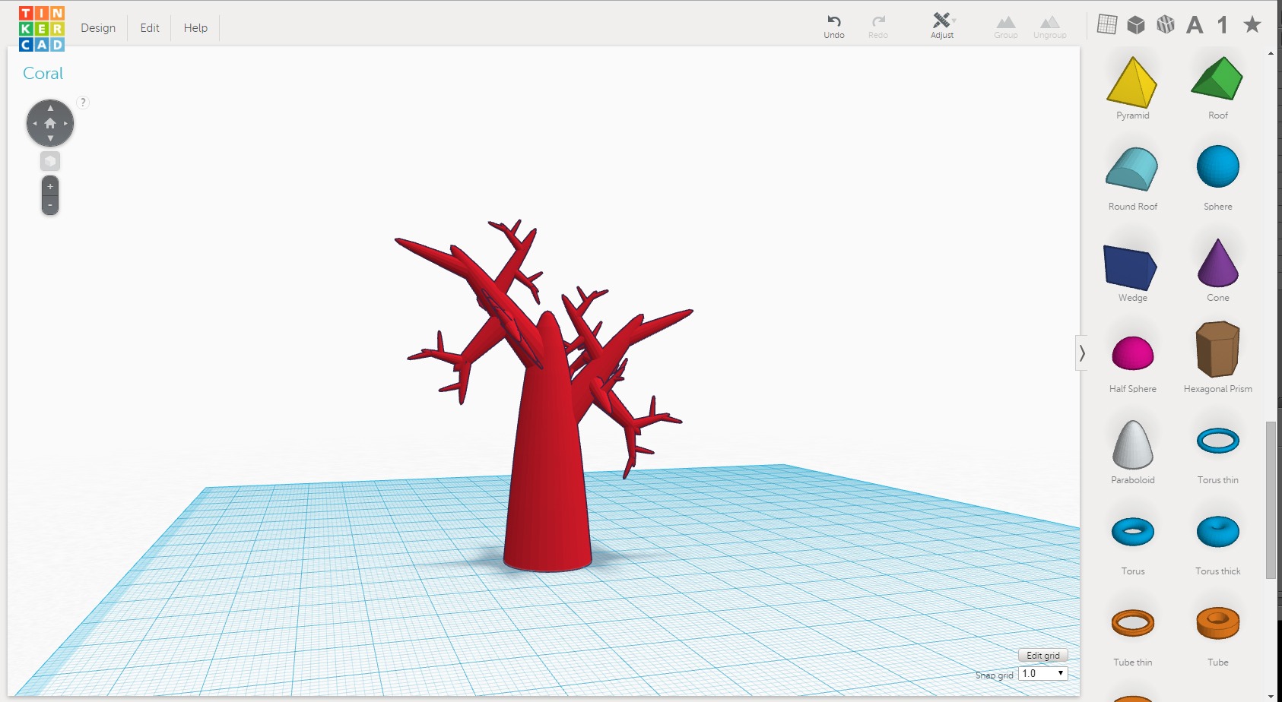Viewport: 1282px width, 702px height.
Task: Undo the last action
Action: click(834, 27)
